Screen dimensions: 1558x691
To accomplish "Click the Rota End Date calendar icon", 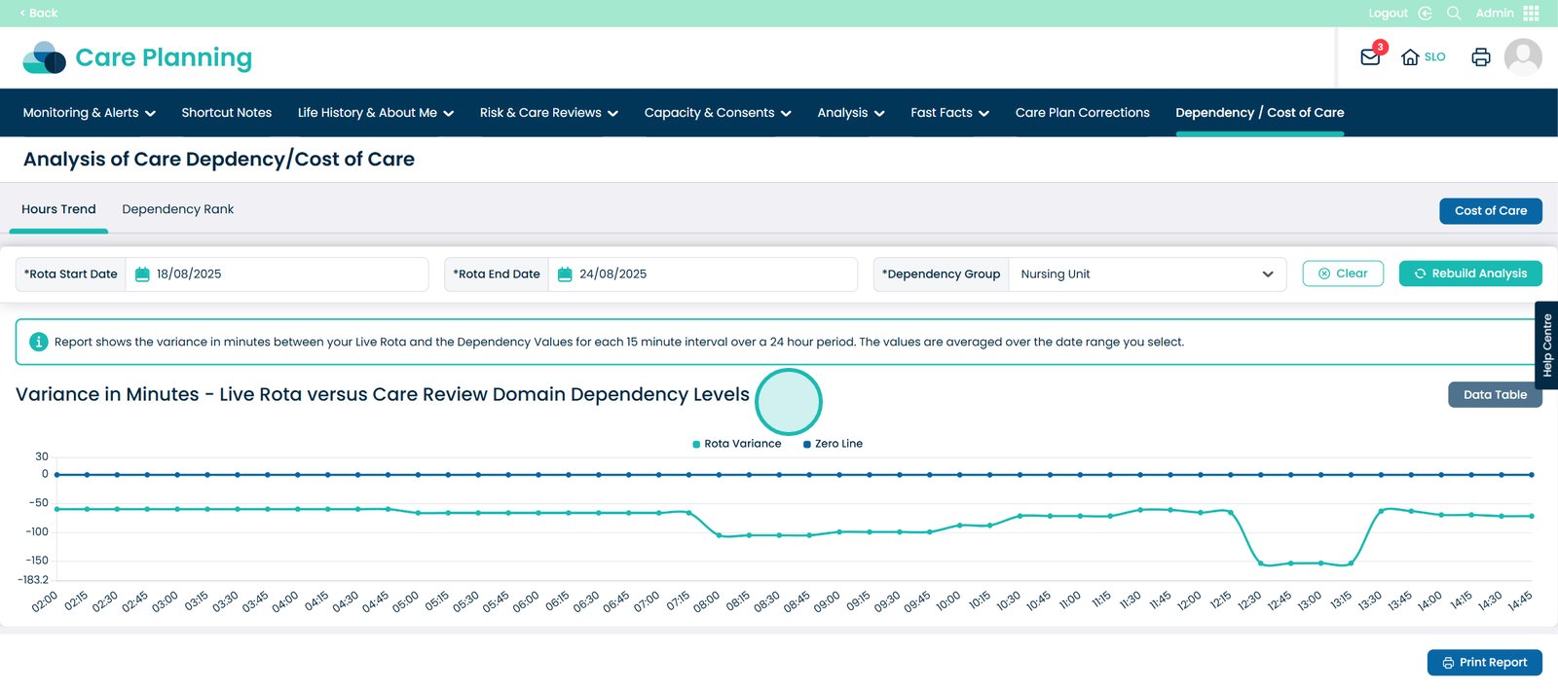I will [x=565, y=274].
